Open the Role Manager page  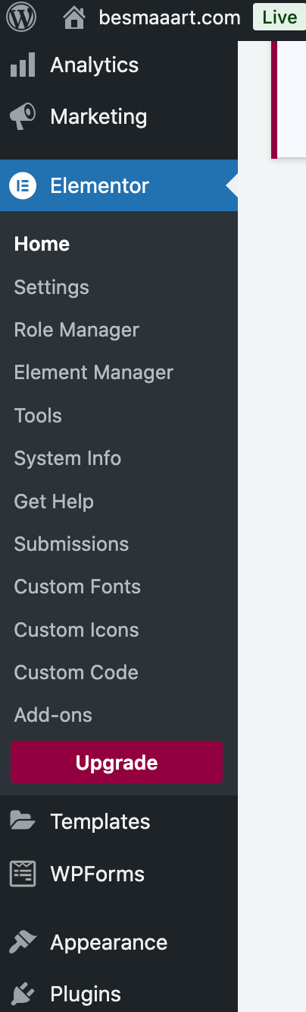(76, 330)
